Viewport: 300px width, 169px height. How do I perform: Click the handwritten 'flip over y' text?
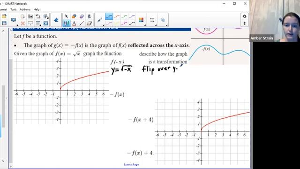tap(160, 69)
